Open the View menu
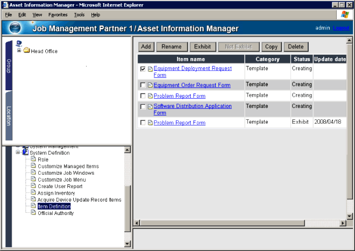 coord(37,15)
